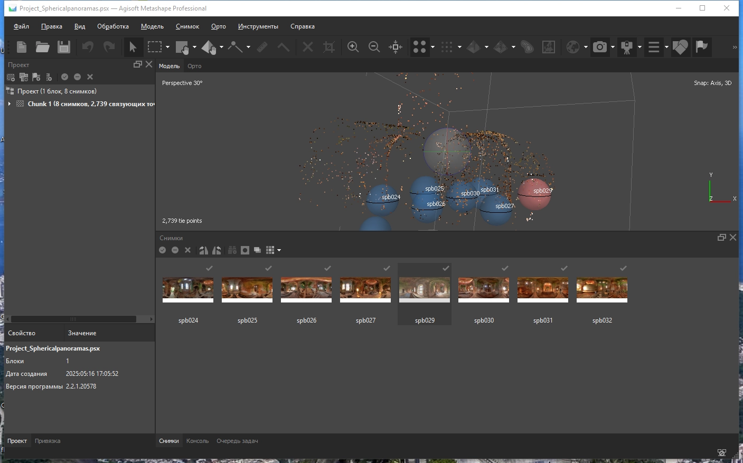Open the Обработка menu
The height and width of the screenshot is (463, 743).
pos(112,26)
